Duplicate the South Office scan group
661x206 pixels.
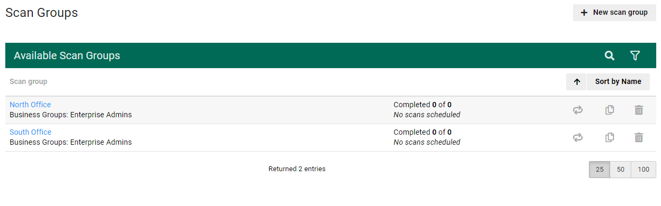[610, 137]
